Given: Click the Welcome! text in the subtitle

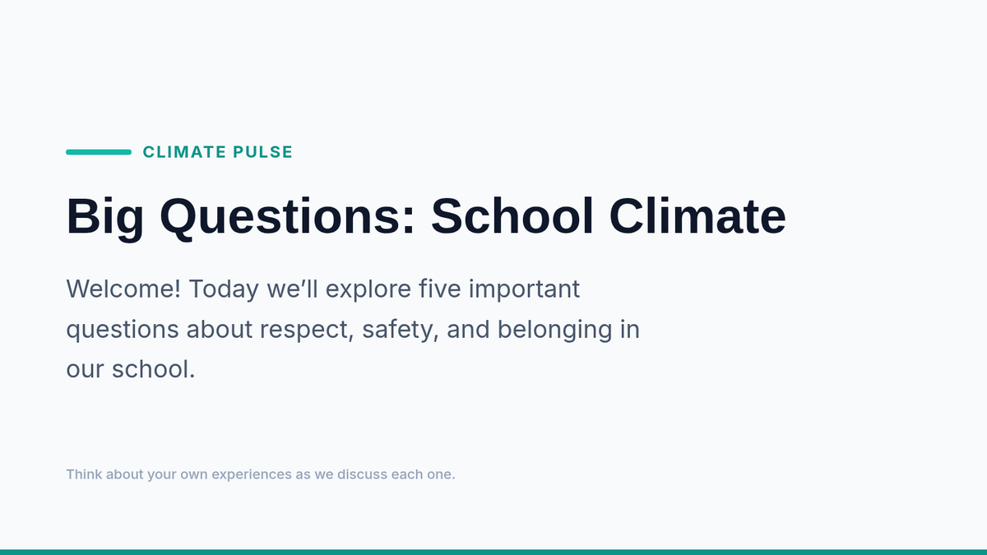Looking at the screenshot, I should point(123,289).
